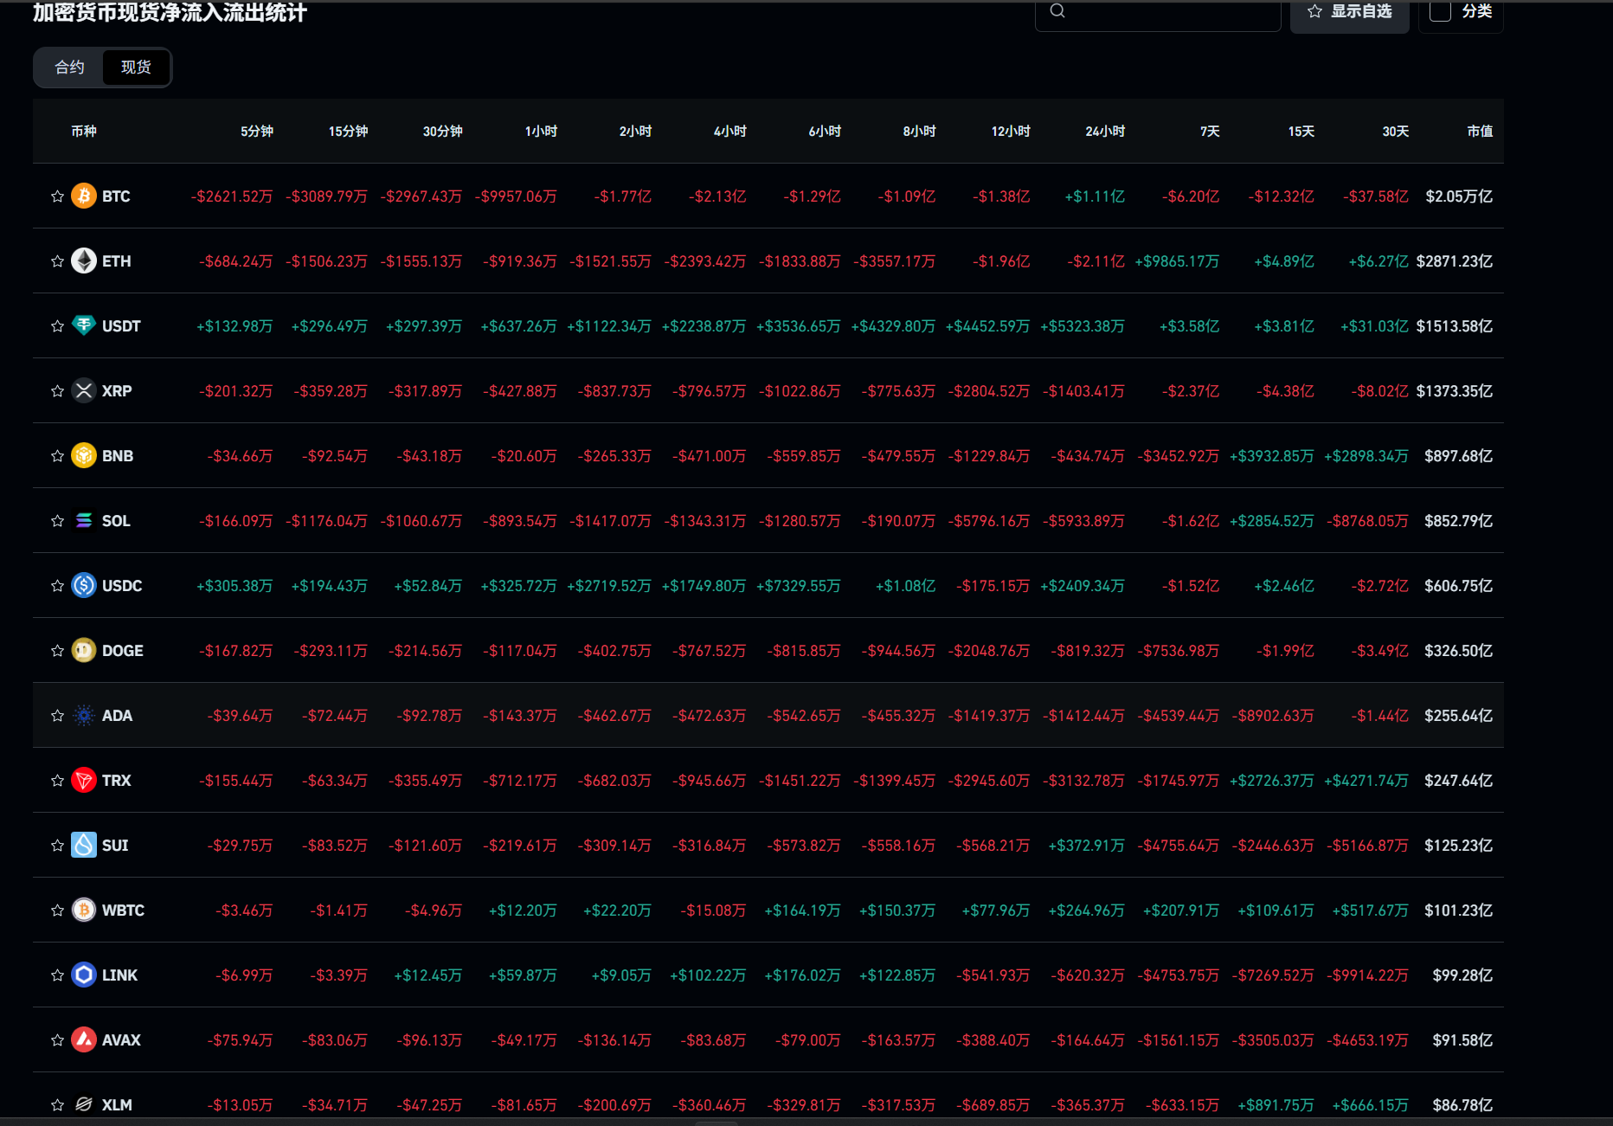Image resolution: width=1613 pixels, height=1126 pixels.
Task: Sort by the 15分钟 column header
Action: point(348,132)
